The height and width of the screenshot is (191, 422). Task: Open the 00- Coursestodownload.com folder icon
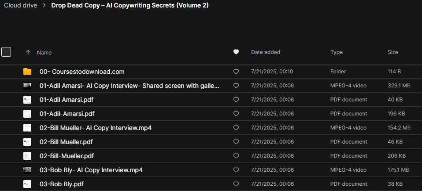point(27,72)
